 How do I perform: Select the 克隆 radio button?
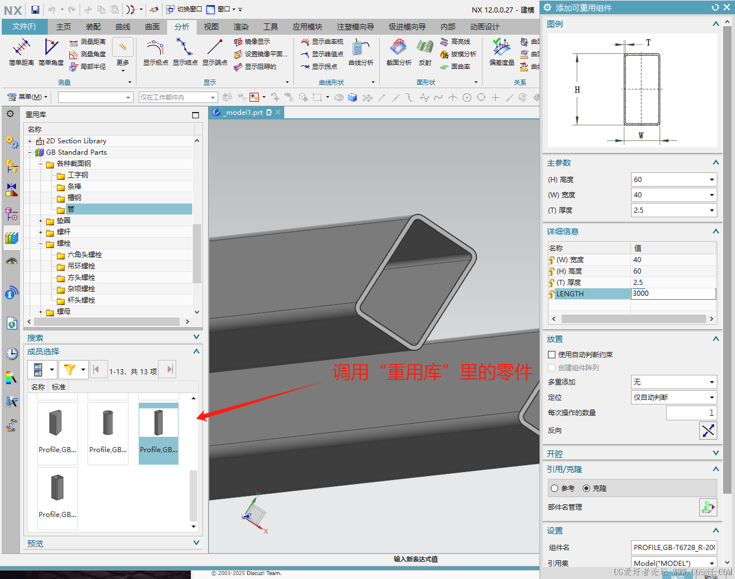[x=586, y=489]
